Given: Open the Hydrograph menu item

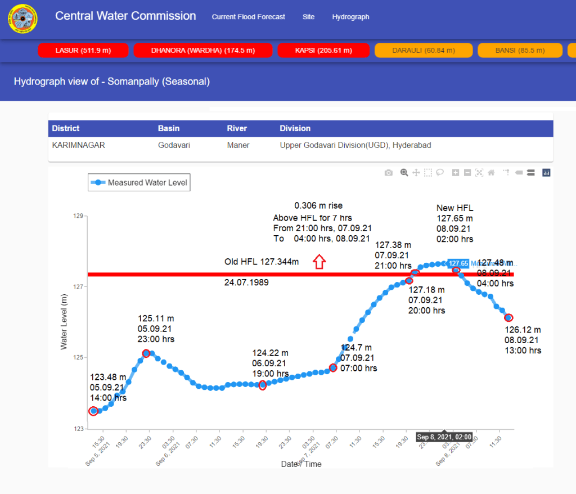Looking at the screenshot, I should coord(350,17).
